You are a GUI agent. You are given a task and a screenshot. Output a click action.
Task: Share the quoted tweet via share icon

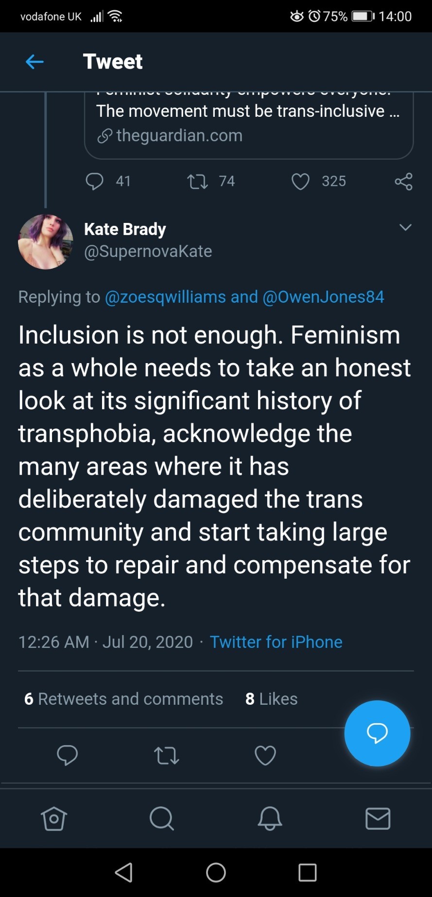tap(403, 182)
